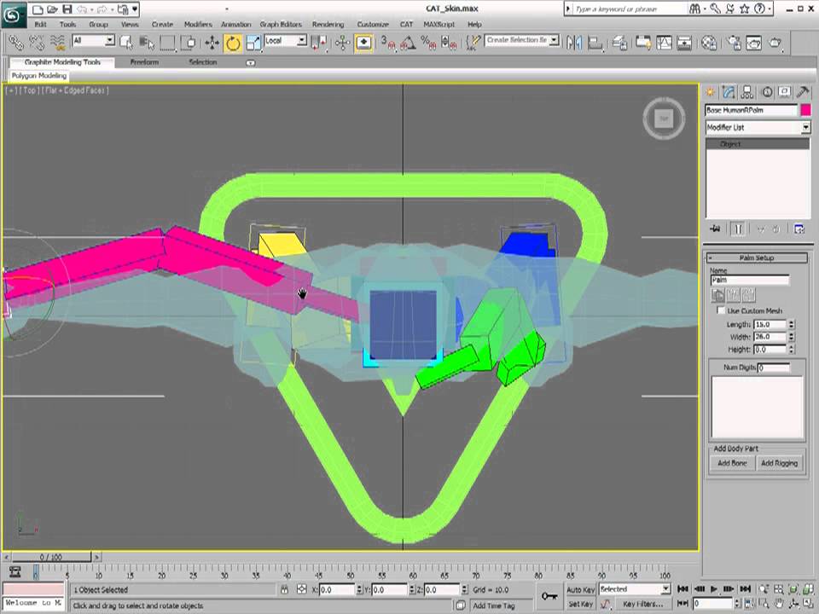Viewport: 819px width, 614px height.
Task: Open Edit Named Selection Sets
Action: (473, 43)
